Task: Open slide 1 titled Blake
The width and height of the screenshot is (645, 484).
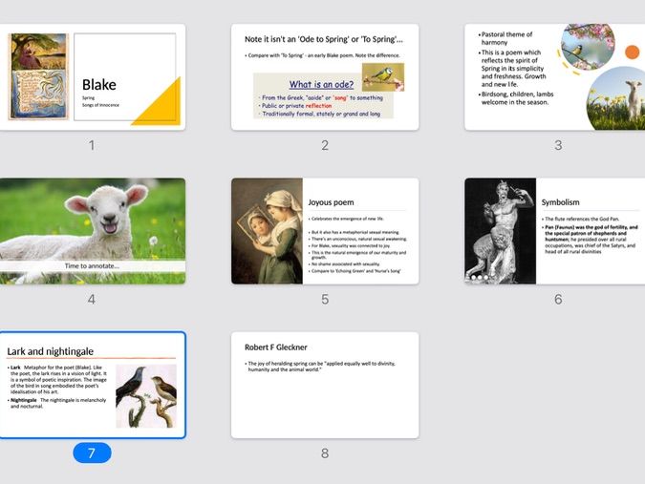Action: coord(92,76)
